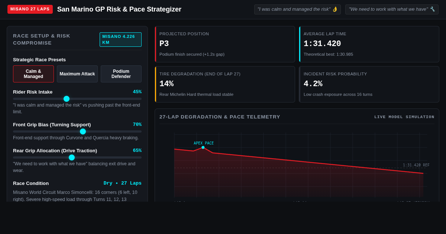Click 'Podium finish secured (+1.2s gap)' text
The height and width of the screenshot is (234, 446).
coord(192,54)
